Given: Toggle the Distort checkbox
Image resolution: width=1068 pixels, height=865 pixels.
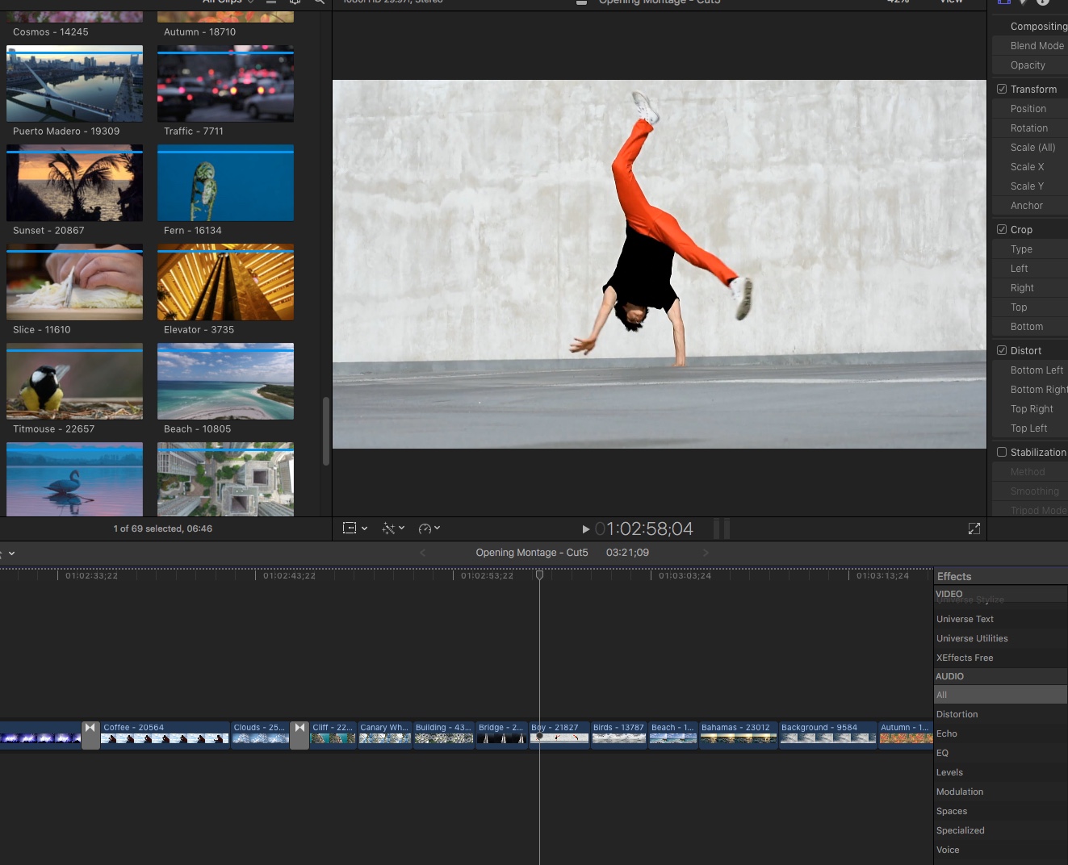Looking at the screenshot, I should click(1002, 351).
